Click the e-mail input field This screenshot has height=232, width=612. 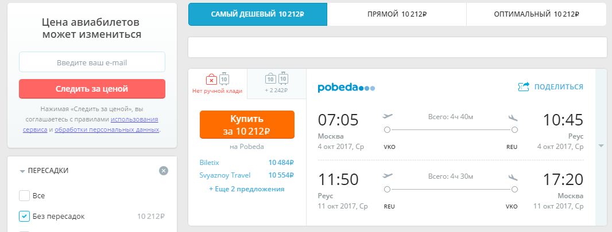[92, 62]
